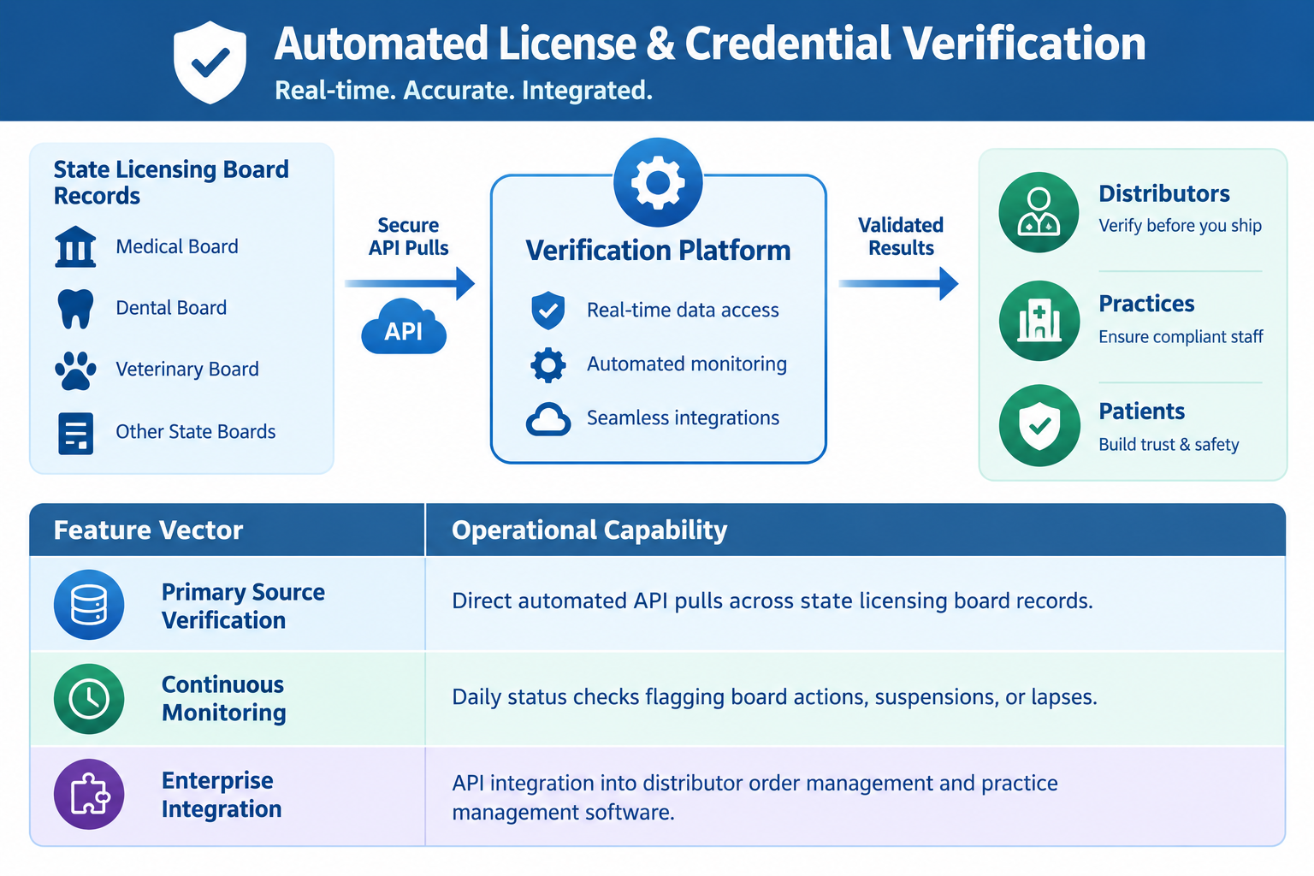Click the 'Dental Board' label
This screenshot has width=1314, height=876.
pyautogui.click(x=171, y=308)
